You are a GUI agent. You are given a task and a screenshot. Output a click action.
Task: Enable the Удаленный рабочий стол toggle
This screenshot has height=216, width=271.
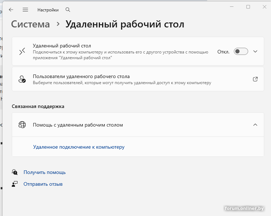241,51
